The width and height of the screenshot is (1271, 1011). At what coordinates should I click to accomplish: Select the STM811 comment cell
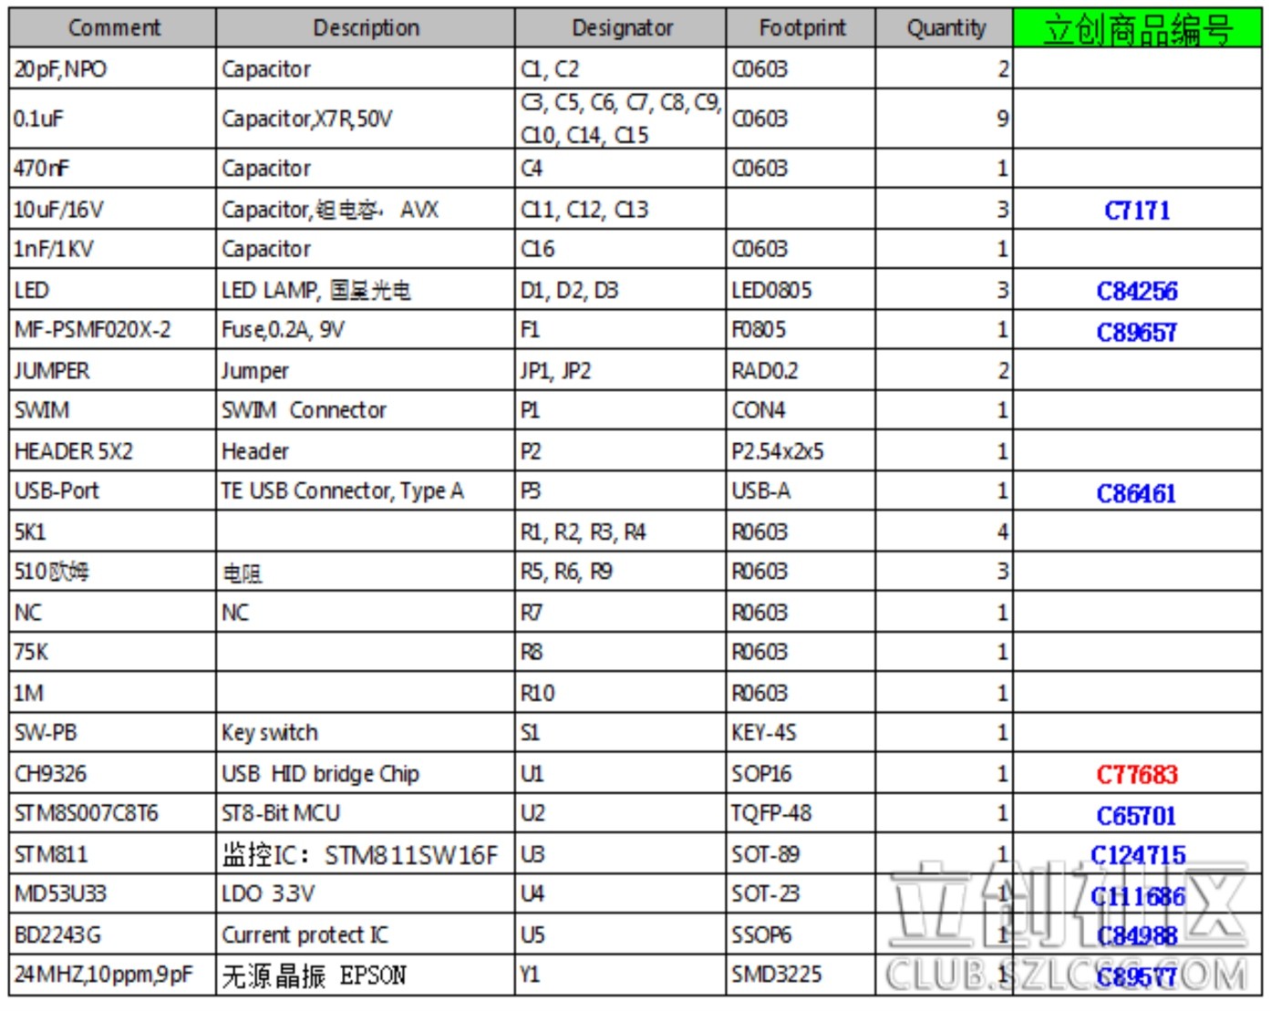[113, 854]
